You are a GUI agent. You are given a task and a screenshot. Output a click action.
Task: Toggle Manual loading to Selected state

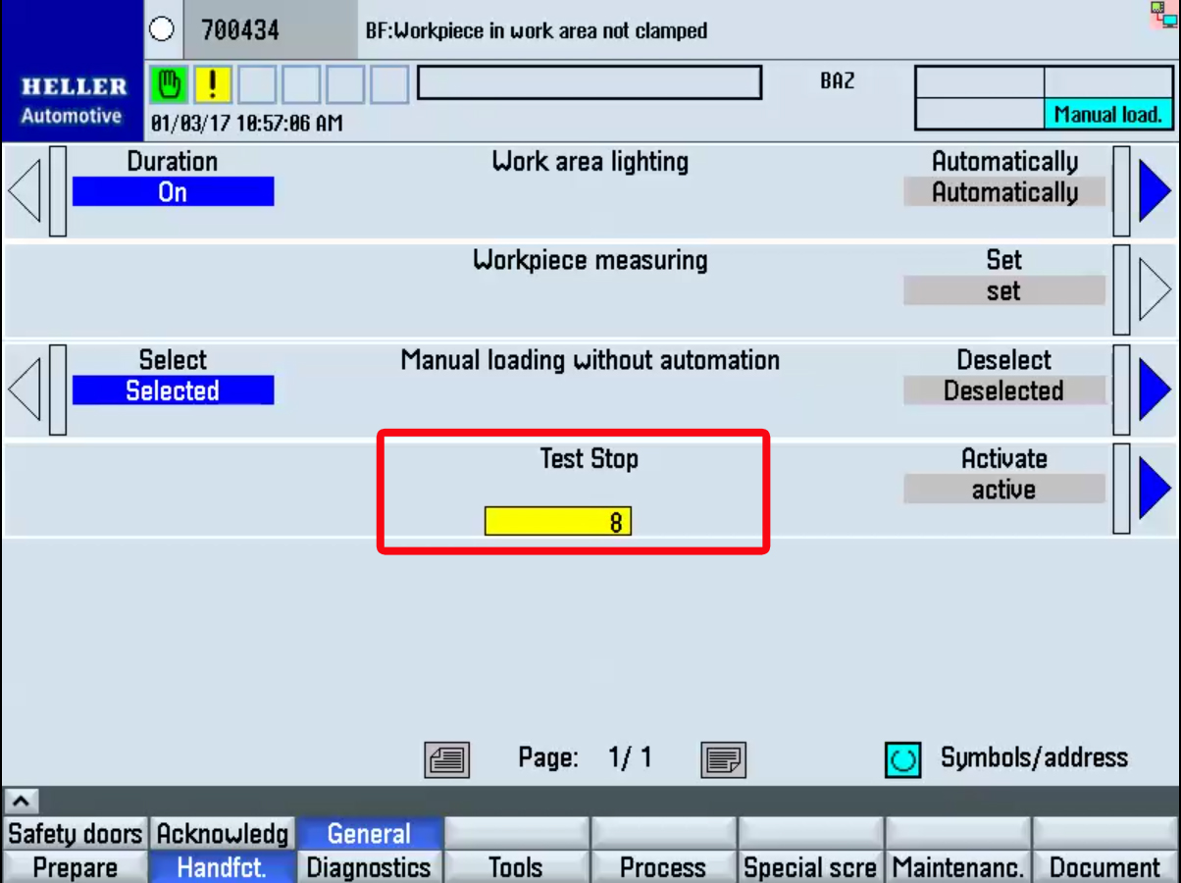[x=173, y=390]
